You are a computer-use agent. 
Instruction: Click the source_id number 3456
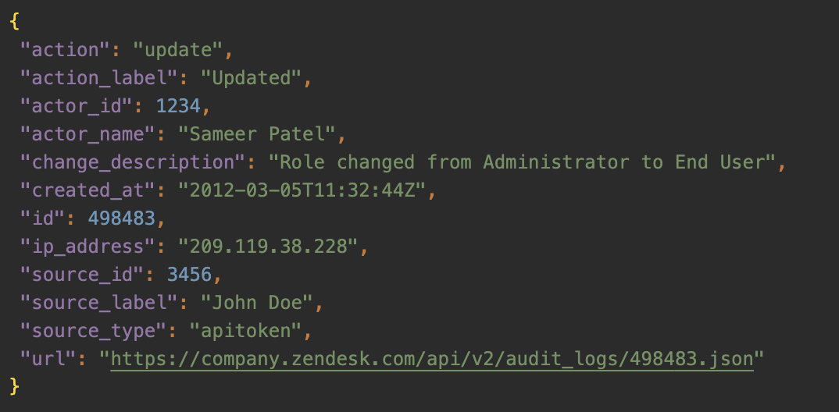point(189,275)
